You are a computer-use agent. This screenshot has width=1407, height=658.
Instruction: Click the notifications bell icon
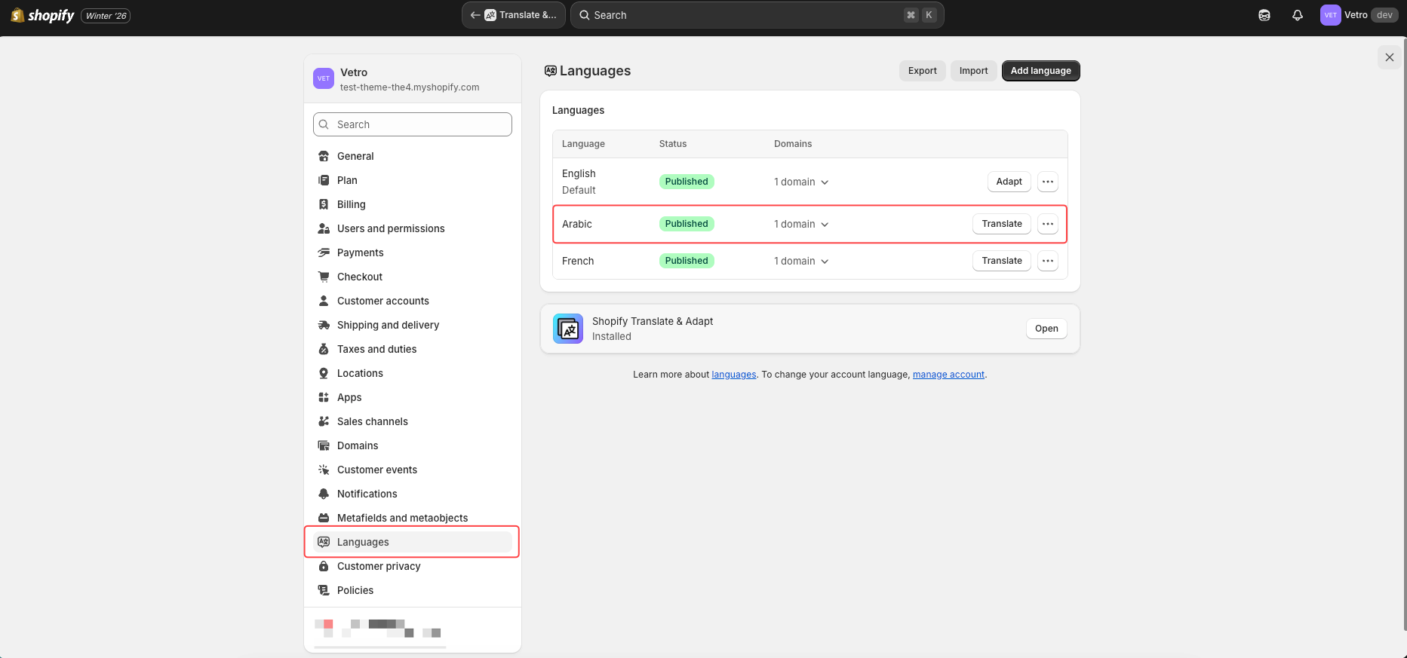point(1297,15)
